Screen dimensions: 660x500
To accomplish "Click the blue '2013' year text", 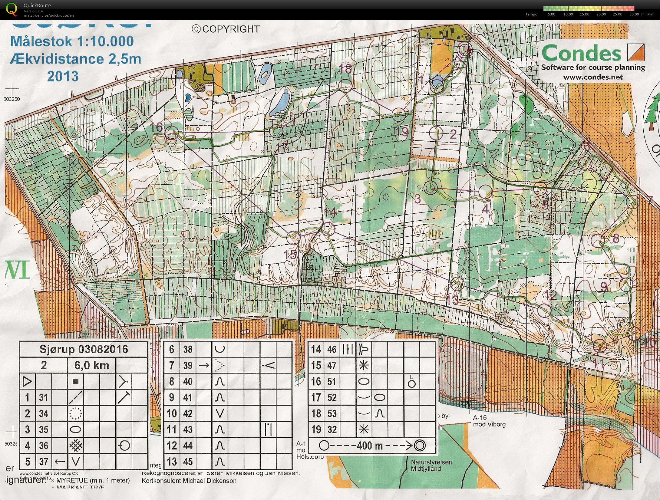I will click(63, 76).
